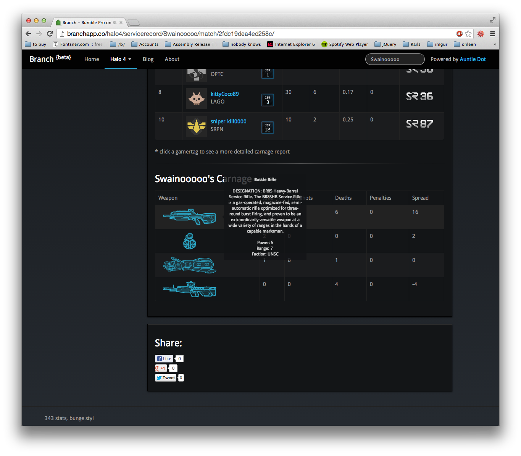Open the Assembly Release bookmarks folder
The width and height of the screenshot is (521, 456).
[190, 44]
